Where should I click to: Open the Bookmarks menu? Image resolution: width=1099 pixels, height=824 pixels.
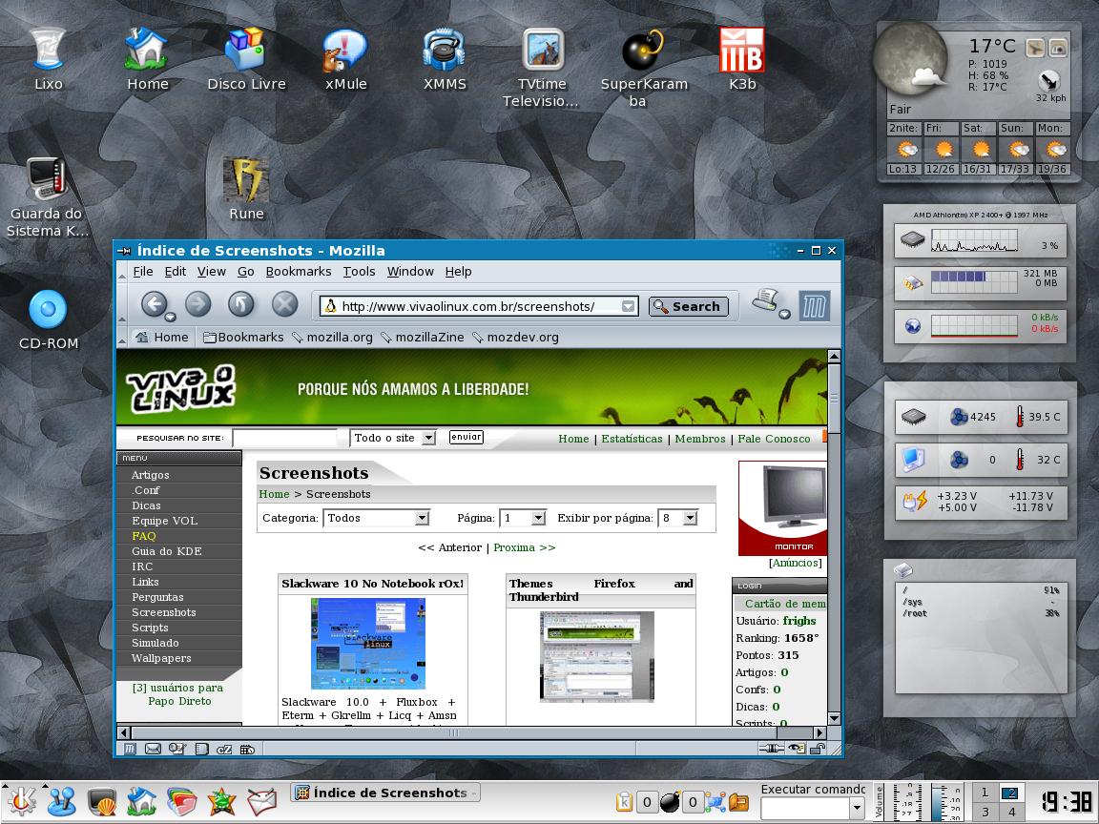pyautogui.click(x=299, y=271)
